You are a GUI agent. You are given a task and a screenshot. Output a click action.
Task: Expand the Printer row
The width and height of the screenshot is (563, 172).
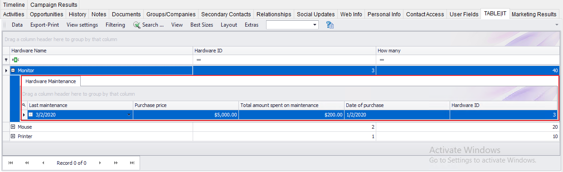(13, 136)
